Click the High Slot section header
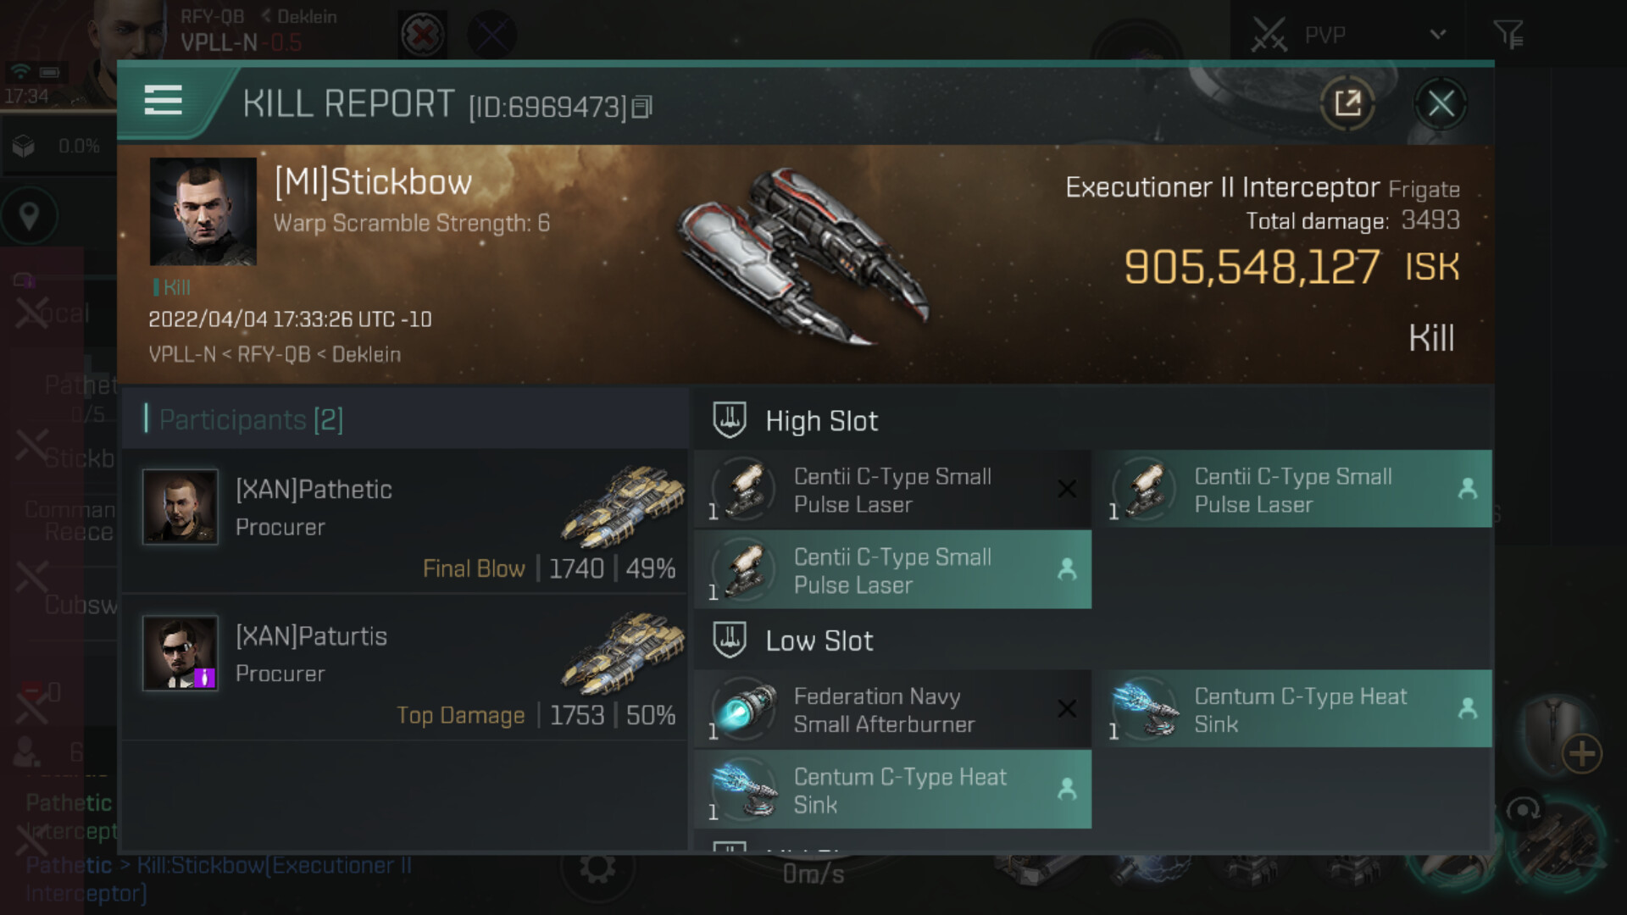The width and height of the screenshot is (1627, 915). [x=822, y=421]
